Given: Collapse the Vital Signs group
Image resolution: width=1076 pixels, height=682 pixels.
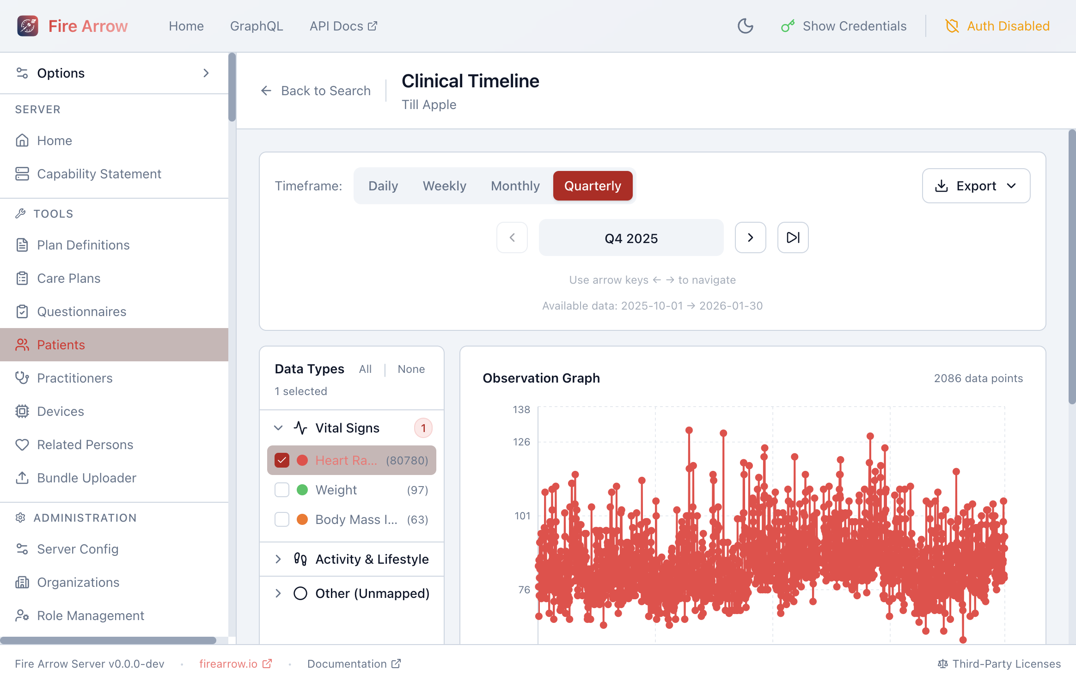Looking at the screenshot, I should pos(278,428).
